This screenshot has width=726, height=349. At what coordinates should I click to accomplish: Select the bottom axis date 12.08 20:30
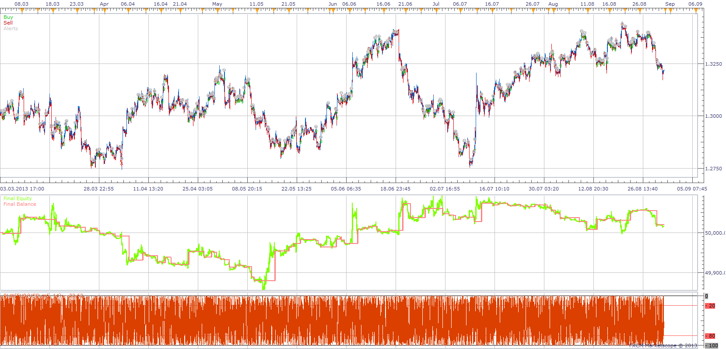tap(593, 189)
